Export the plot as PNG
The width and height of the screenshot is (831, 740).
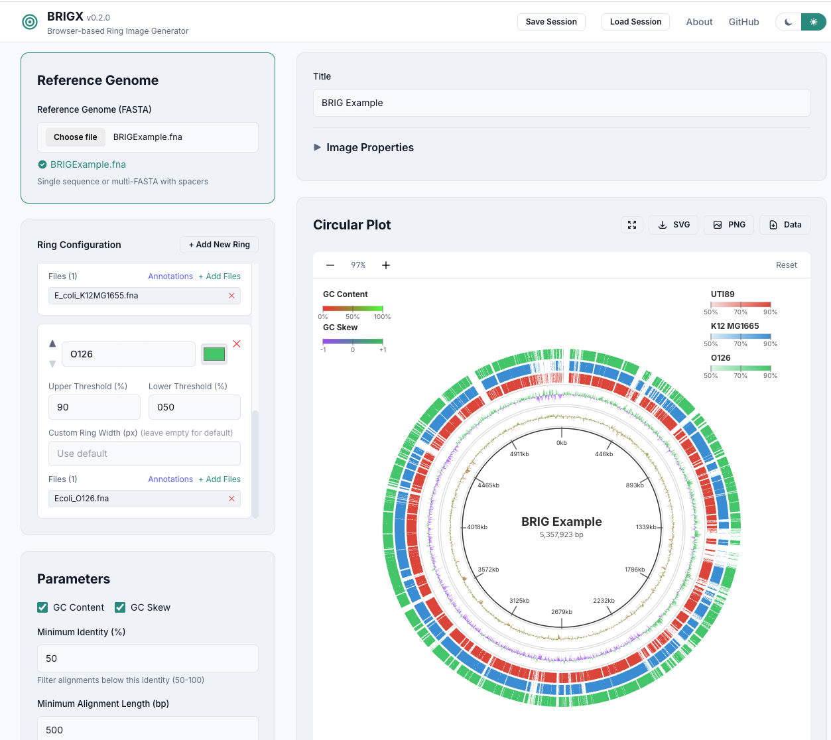729,225
